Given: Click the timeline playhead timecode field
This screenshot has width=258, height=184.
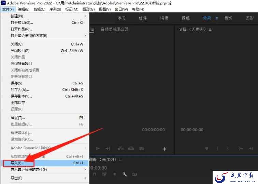Looking at the screenshot, I should 98,168.
